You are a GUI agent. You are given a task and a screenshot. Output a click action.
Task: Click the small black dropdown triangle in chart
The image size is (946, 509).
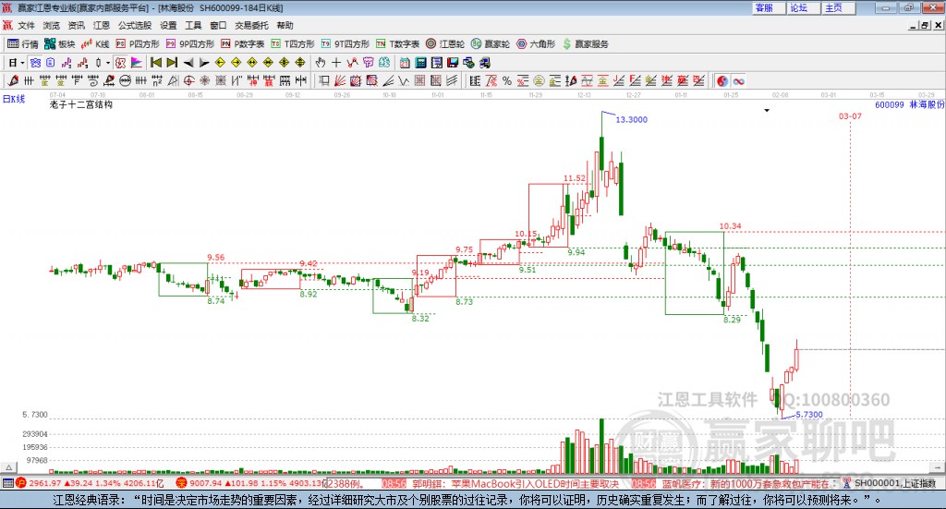coord(767,110)
